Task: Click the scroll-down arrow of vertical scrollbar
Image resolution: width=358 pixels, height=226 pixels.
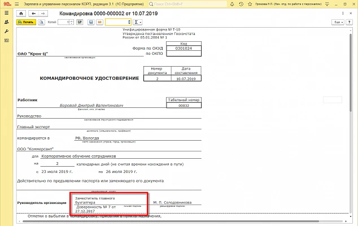Action: 351,216
